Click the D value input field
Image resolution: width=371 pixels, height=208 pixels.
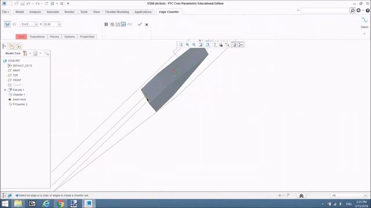(x=50, y=24)
